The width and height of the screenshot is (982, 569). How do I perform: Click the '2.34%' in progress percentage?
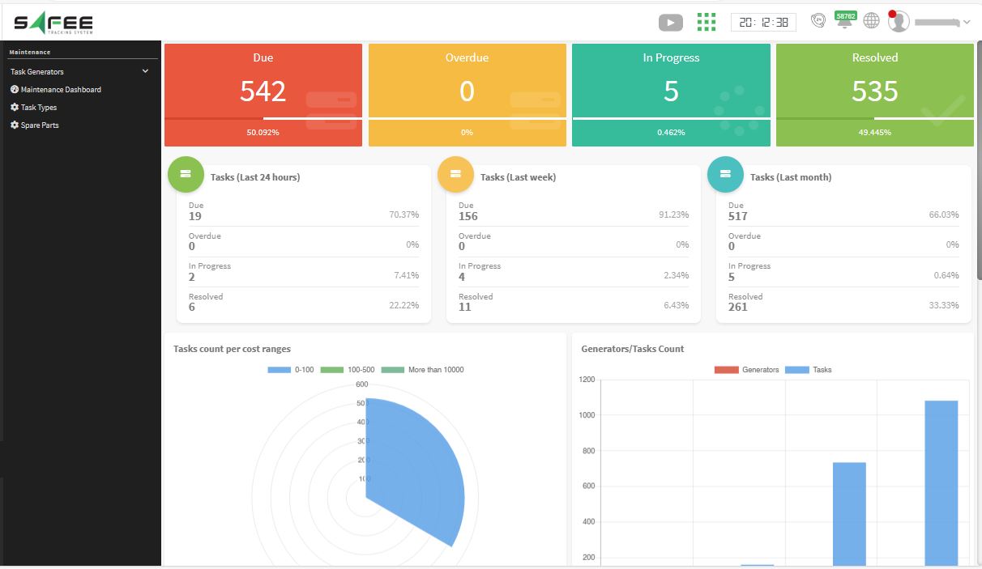pos(677,275)
